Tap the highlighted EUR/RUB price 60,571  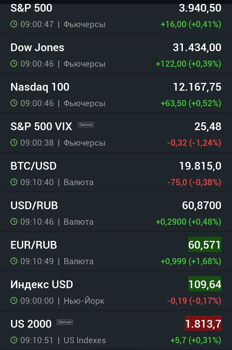205,244
